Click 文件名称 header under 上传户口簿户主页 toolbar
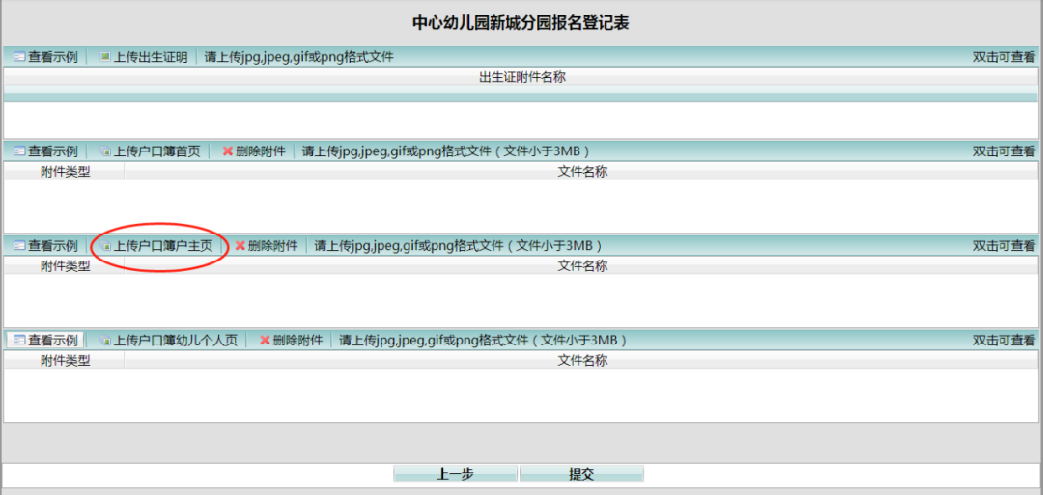1043x495 pixels. (x=582, y=266)
